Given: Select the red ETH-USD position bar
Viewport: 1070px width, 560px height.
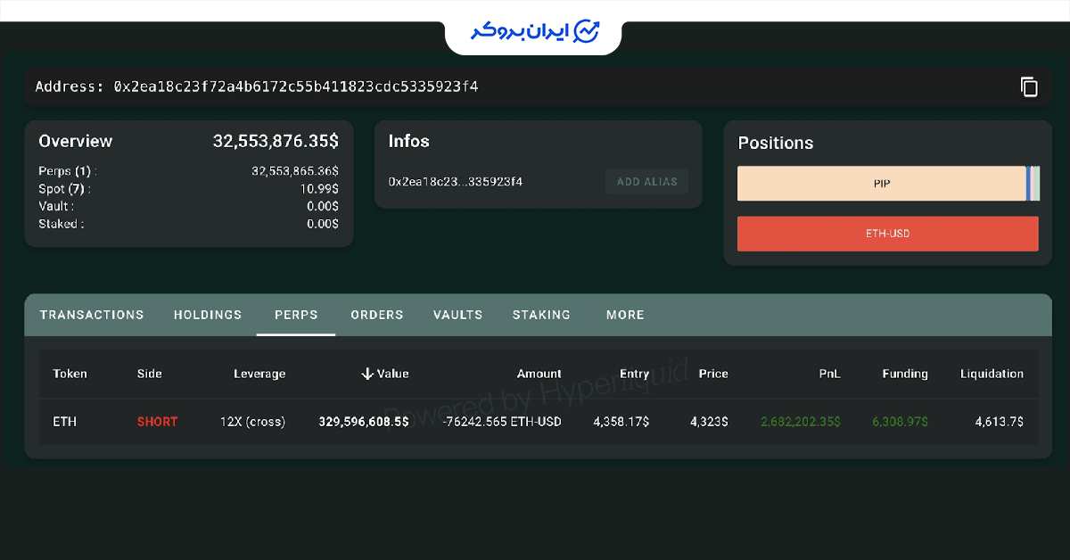Looking at the screenshot, I should click(887, 234).
